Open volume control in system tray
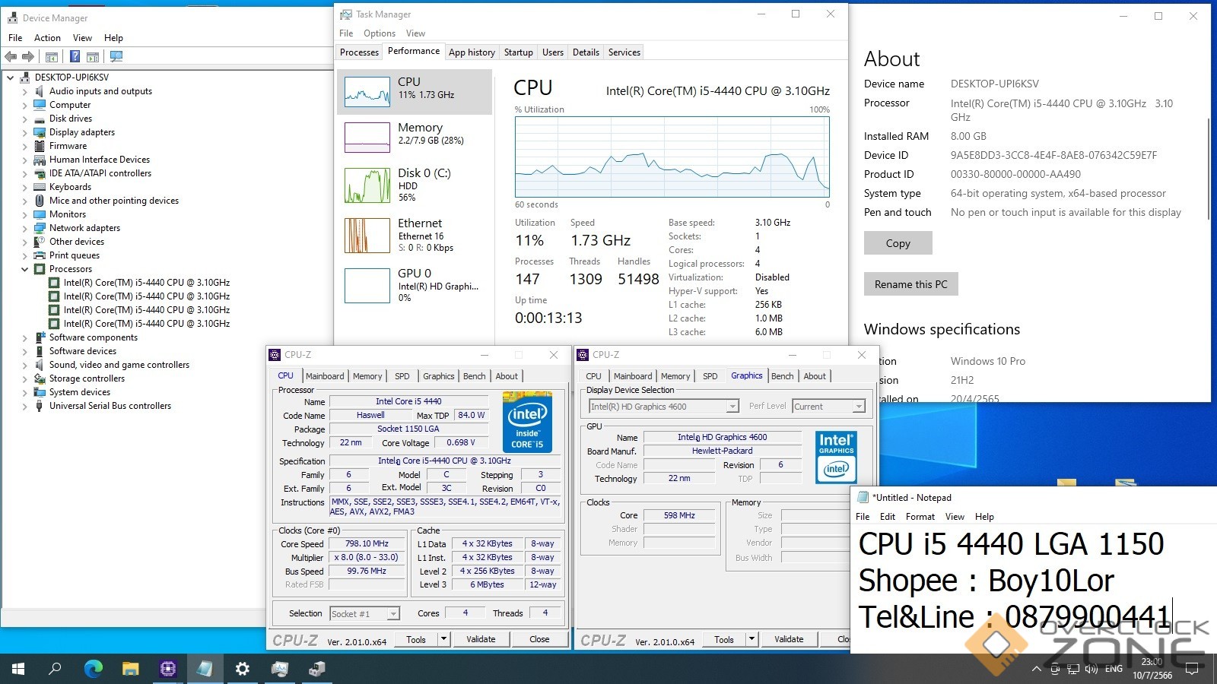The height and width of the screenshot is (684, 1217). point(1091,670)
